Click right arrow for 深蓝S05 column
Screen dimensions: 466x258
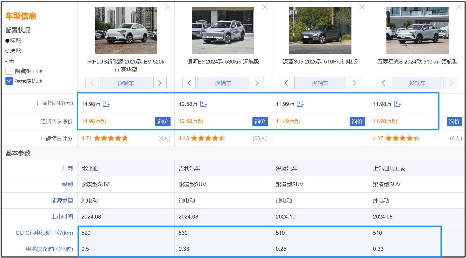[x=354, y=83]
